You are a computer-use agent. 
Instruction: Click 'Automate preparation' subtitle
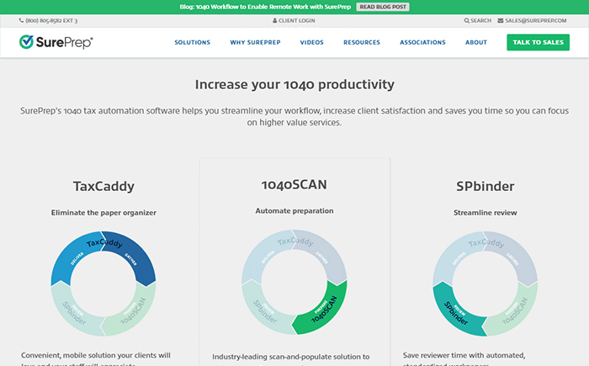294,211
